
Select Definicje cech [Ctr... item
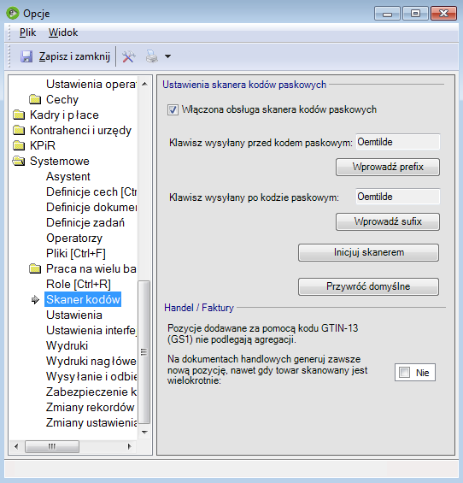tap(91, 191)
